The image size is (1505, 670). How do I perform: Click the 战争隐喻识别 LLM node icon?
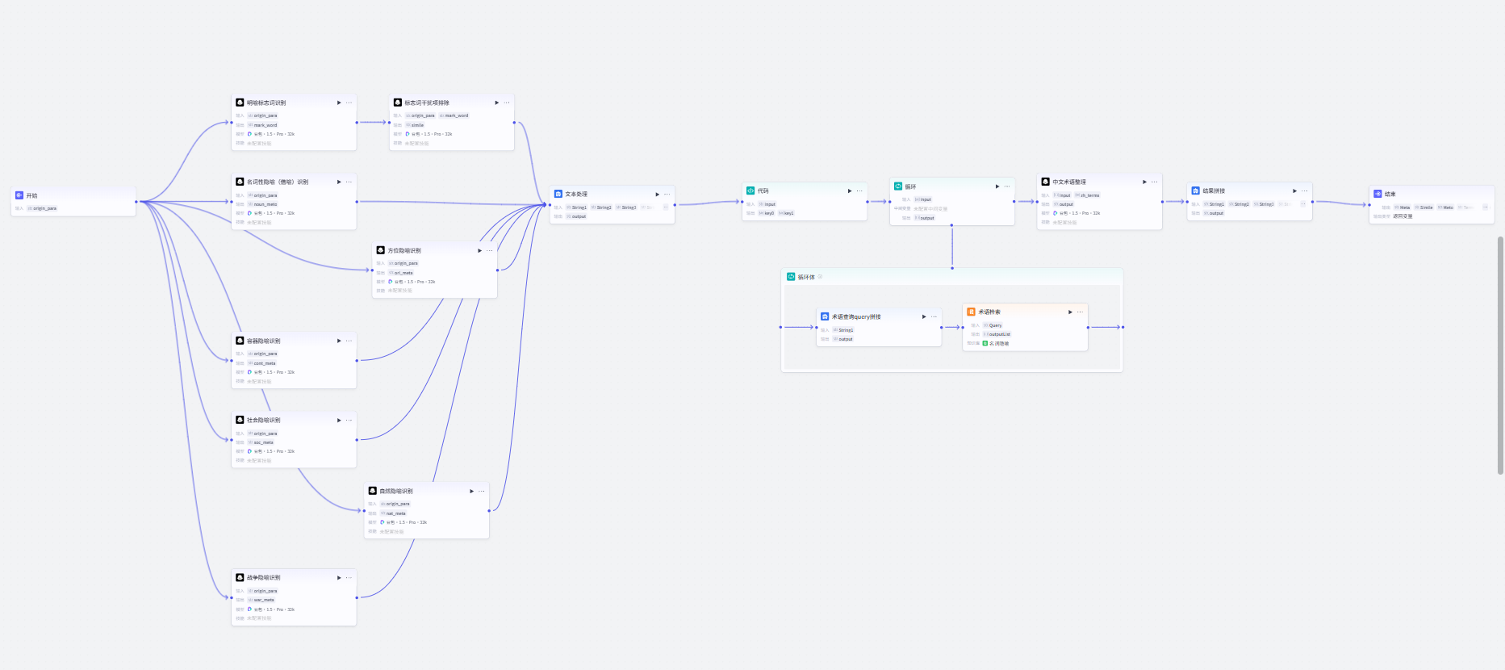(240, 577)
